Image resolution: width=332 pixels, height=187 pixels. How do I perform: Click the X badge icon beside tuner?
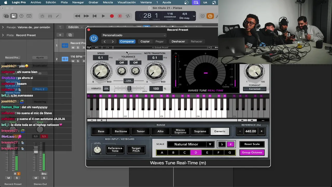(x=203, y=16)
